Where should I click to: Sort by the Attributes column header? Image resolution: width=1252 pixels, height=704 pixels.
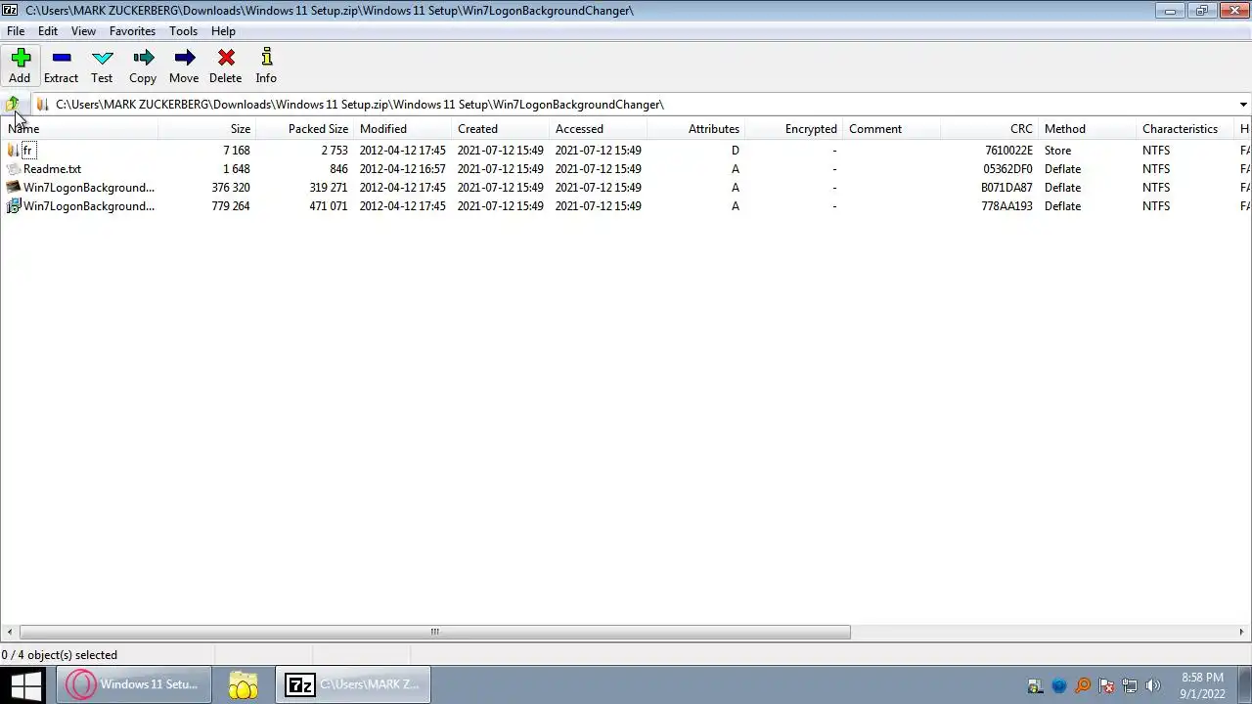pos(695,129)
